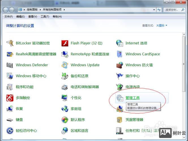Open the 键盘 link
188x141 pixels.
[x=19, y=120]
